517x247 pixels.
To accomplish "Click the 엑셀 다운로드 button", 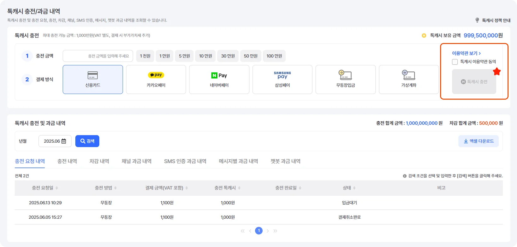I will point(479,141).
